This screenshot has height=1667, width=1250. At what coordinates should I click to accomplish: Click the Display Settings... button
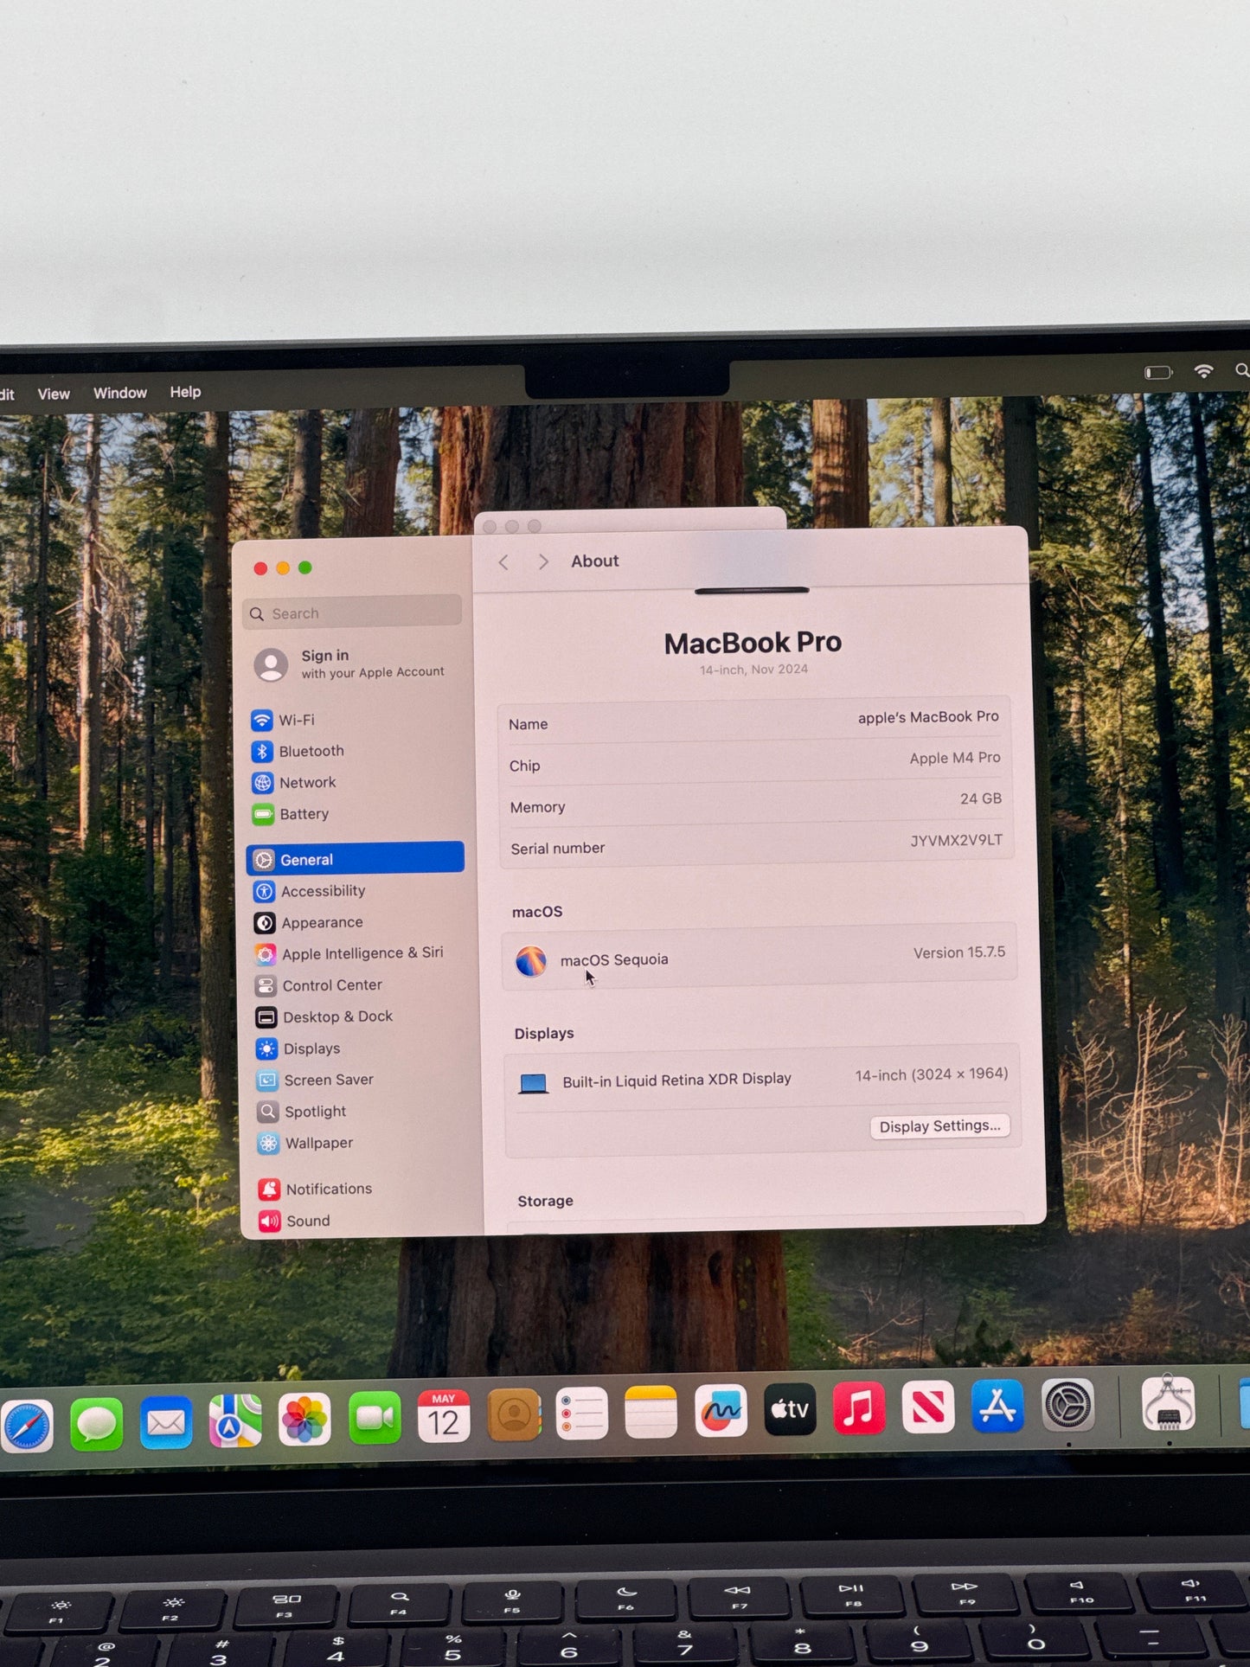coord(939,1126)
